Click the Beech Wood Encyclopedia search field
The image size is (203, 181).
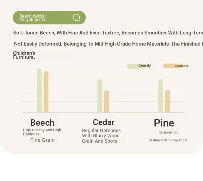pyautogui.click(x=49, y=18)
